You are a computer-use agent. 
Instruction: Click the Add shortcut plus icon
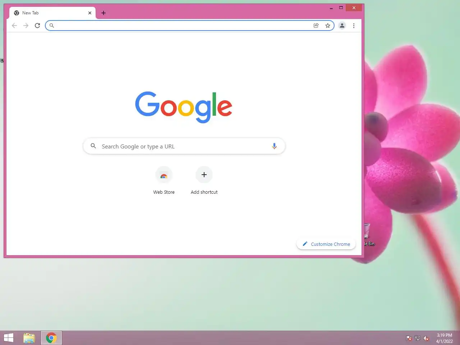[x=204, y=175]
